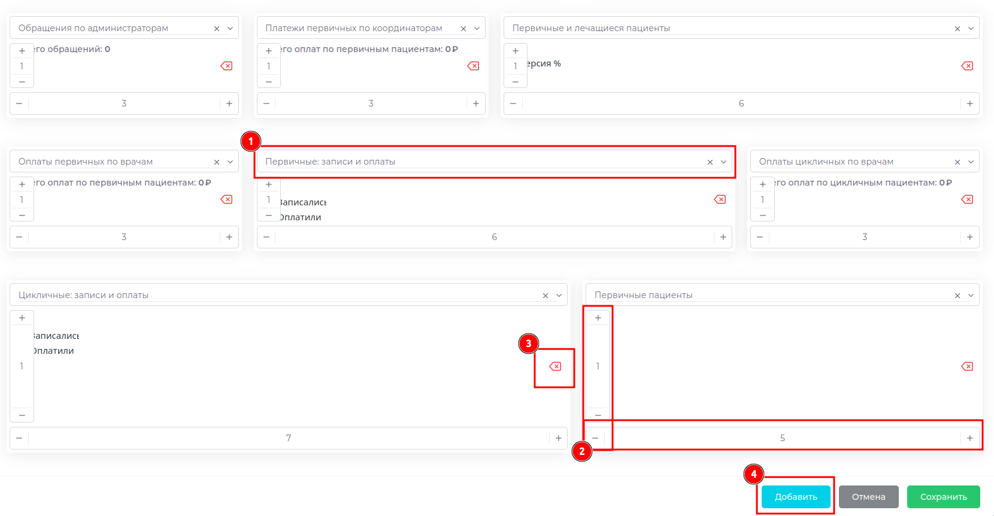Save changes with the Сохранить button
994x516 pixels.
click(x=944, y=496)
